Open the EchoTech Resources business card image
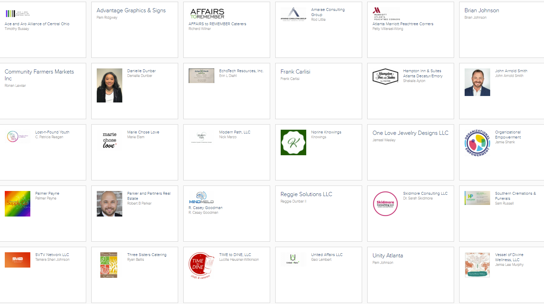 pyautogui.click(x=201, y=76)
